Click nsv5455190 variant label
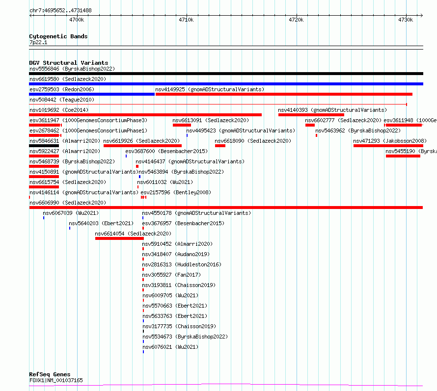Image resolution: width=437 pixels, height=391 pixels. pyautogui.click(x=411, y=151)
